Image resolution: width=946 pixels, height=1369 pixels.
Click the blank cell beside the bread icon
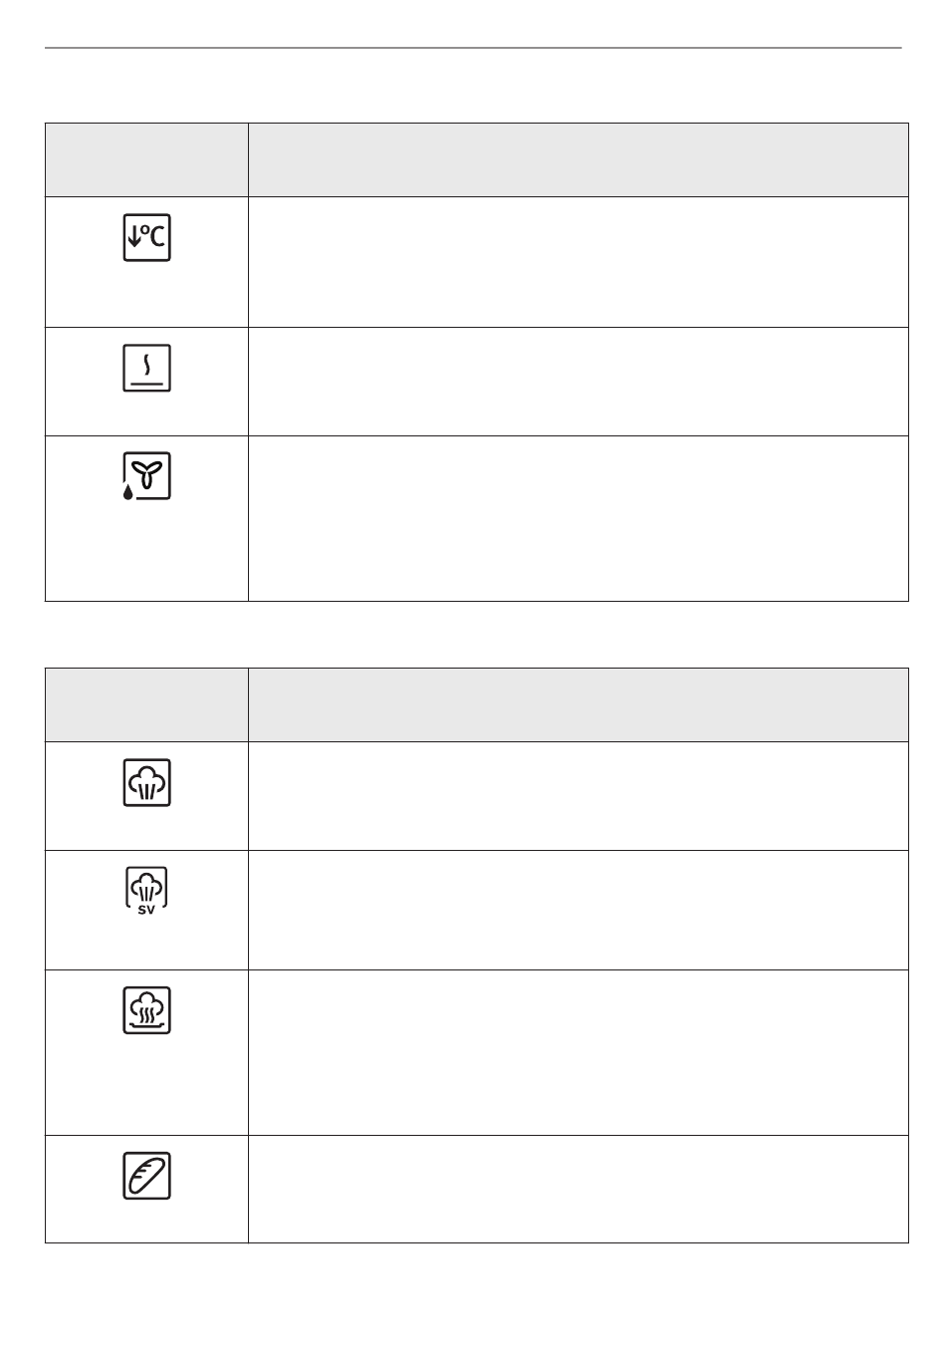(x=579, y=1189)
